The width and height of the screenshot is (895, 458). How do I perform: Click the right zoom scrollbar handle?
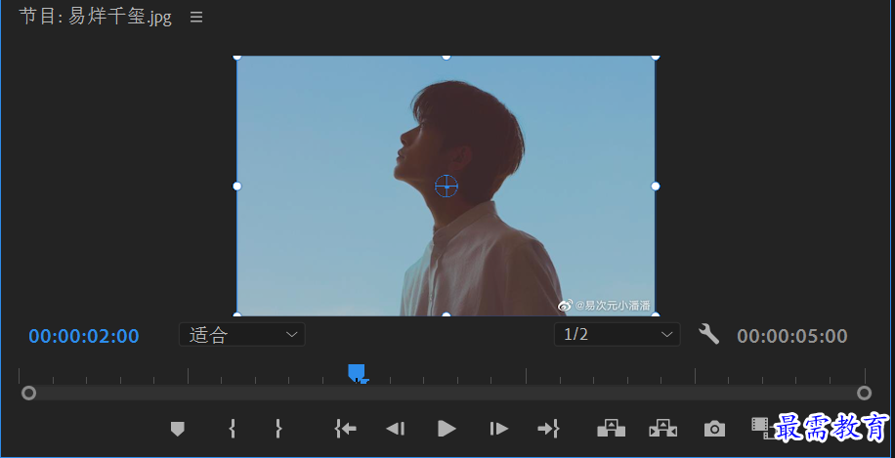tap(864, 393)
